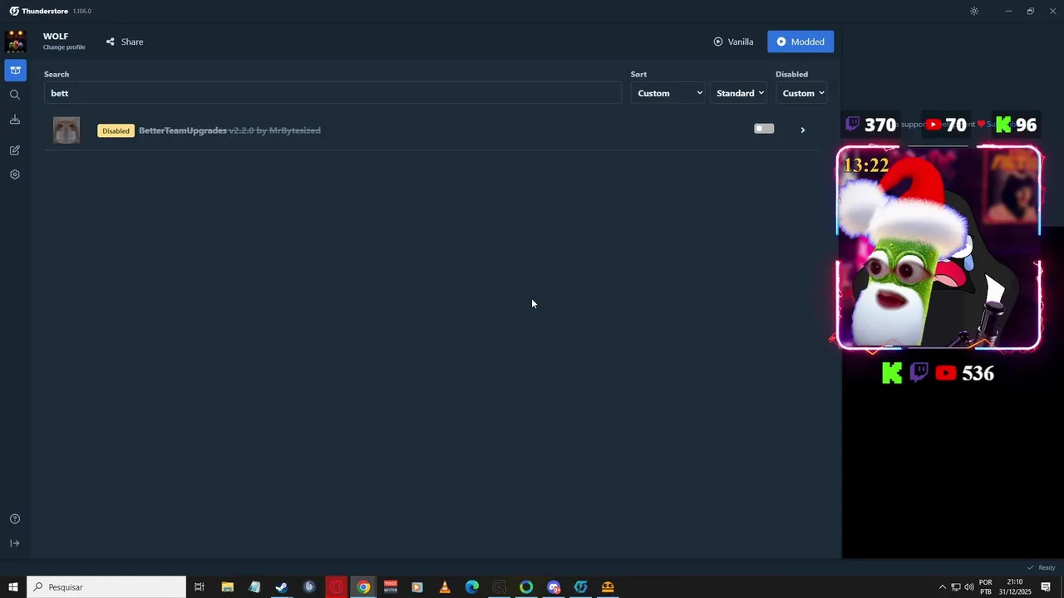Click the mod search field containing 'bett'

click(x=332, y=93)
